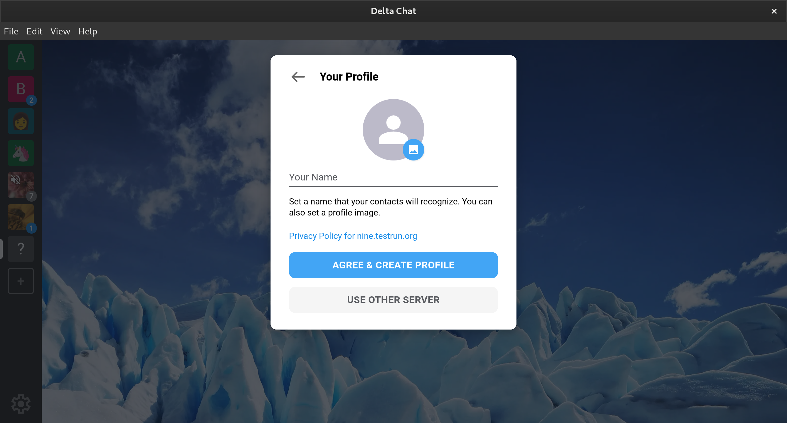Open the settings gear in the sidebar
The width and height of the screenshot is (787, 423).
coord(21,404)
